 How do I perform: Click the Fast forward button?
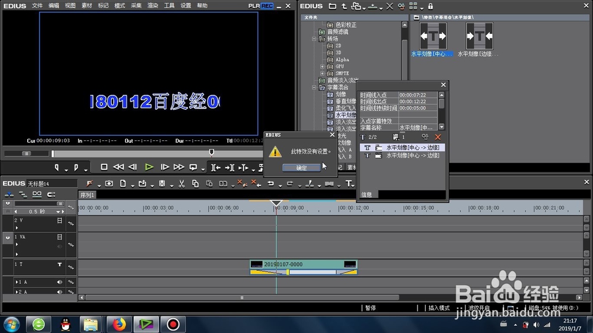coord(178,167)
